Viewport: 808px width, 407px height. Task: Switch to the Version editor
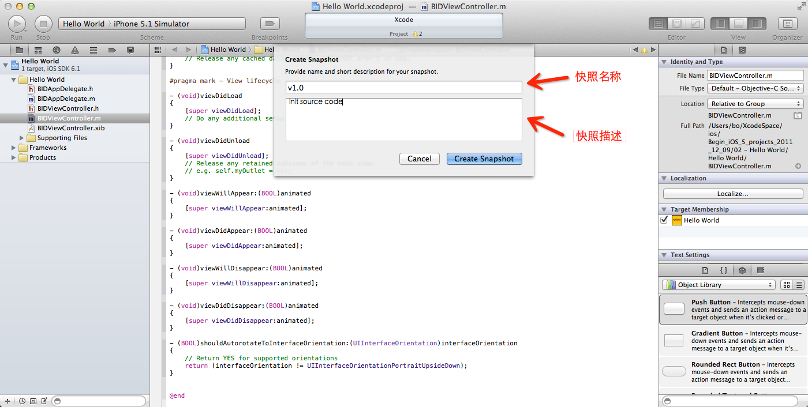tap(695, 24)
